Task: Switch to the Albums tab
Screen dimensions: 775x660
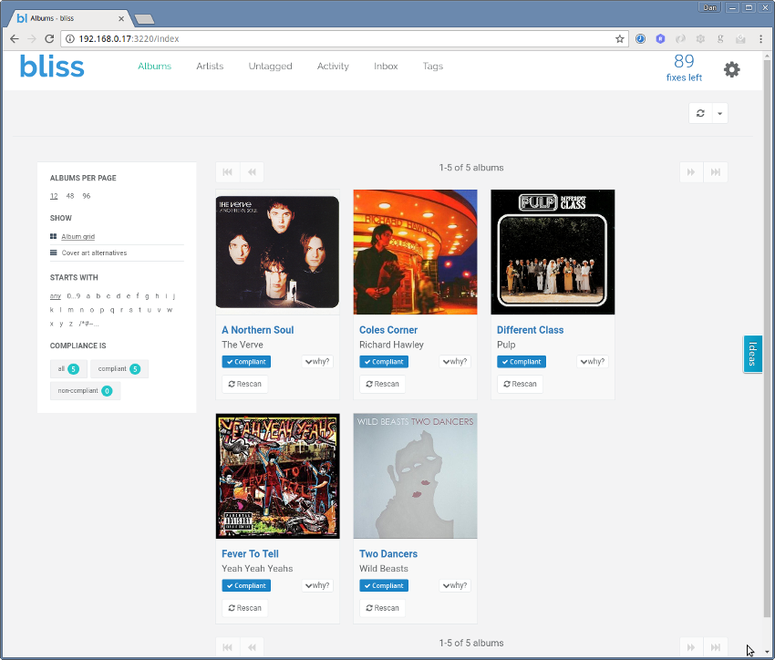Action: click(154, 67)
